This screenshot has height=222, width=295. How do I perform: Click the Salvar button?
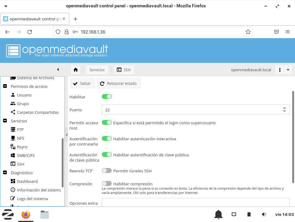click(82, 83)
